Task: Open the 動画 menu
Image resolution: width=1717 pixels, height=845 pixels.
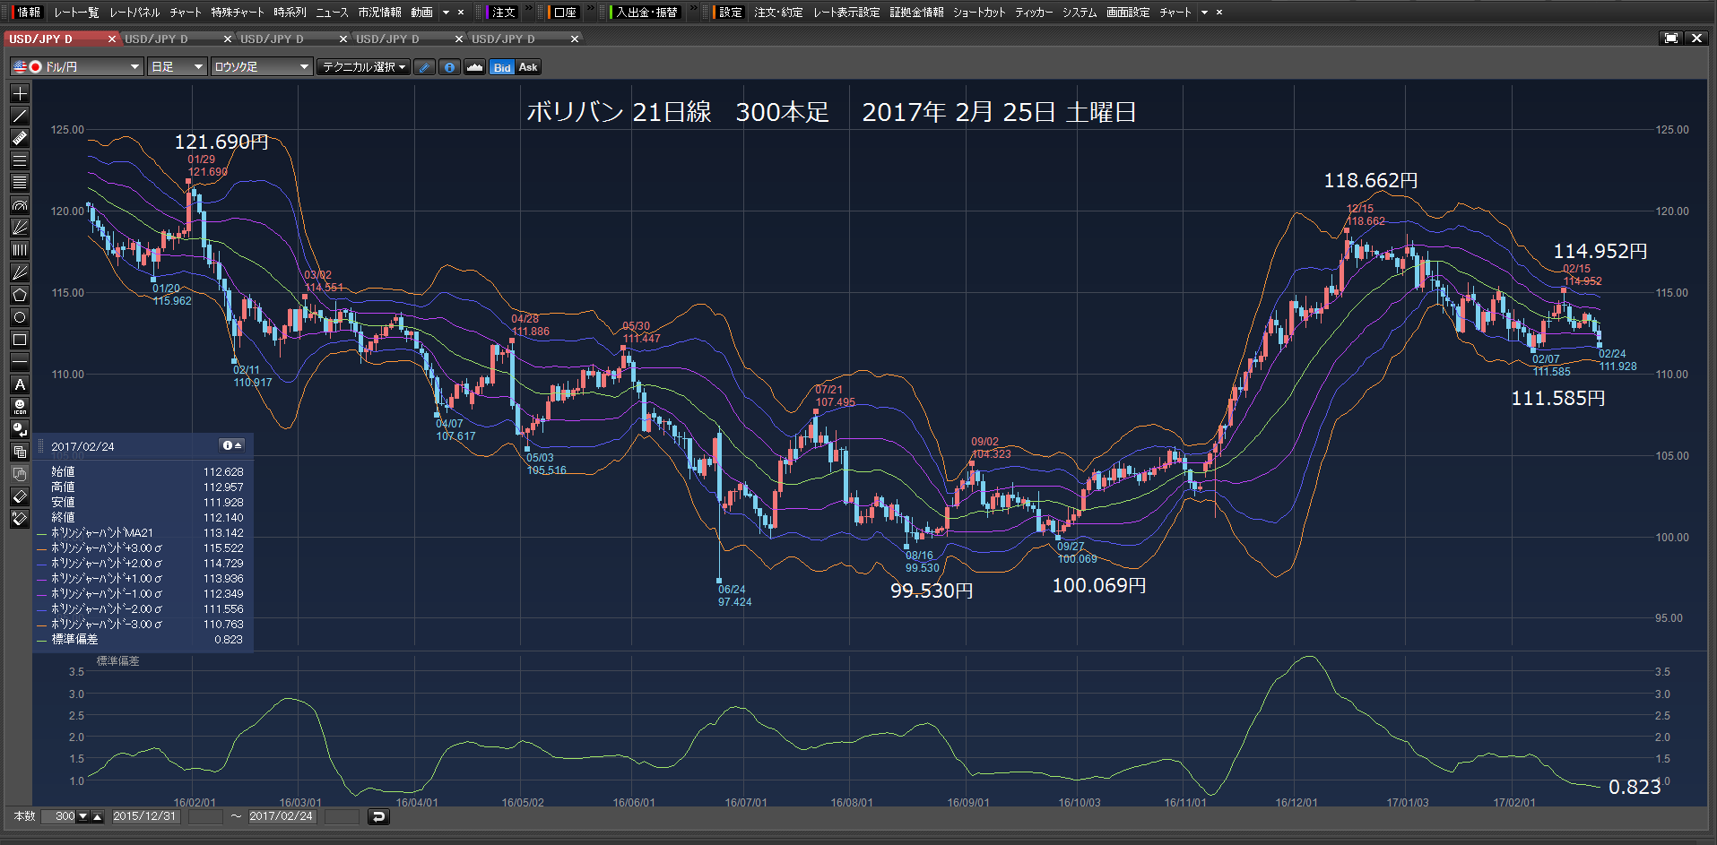Action: coord(421,13)
